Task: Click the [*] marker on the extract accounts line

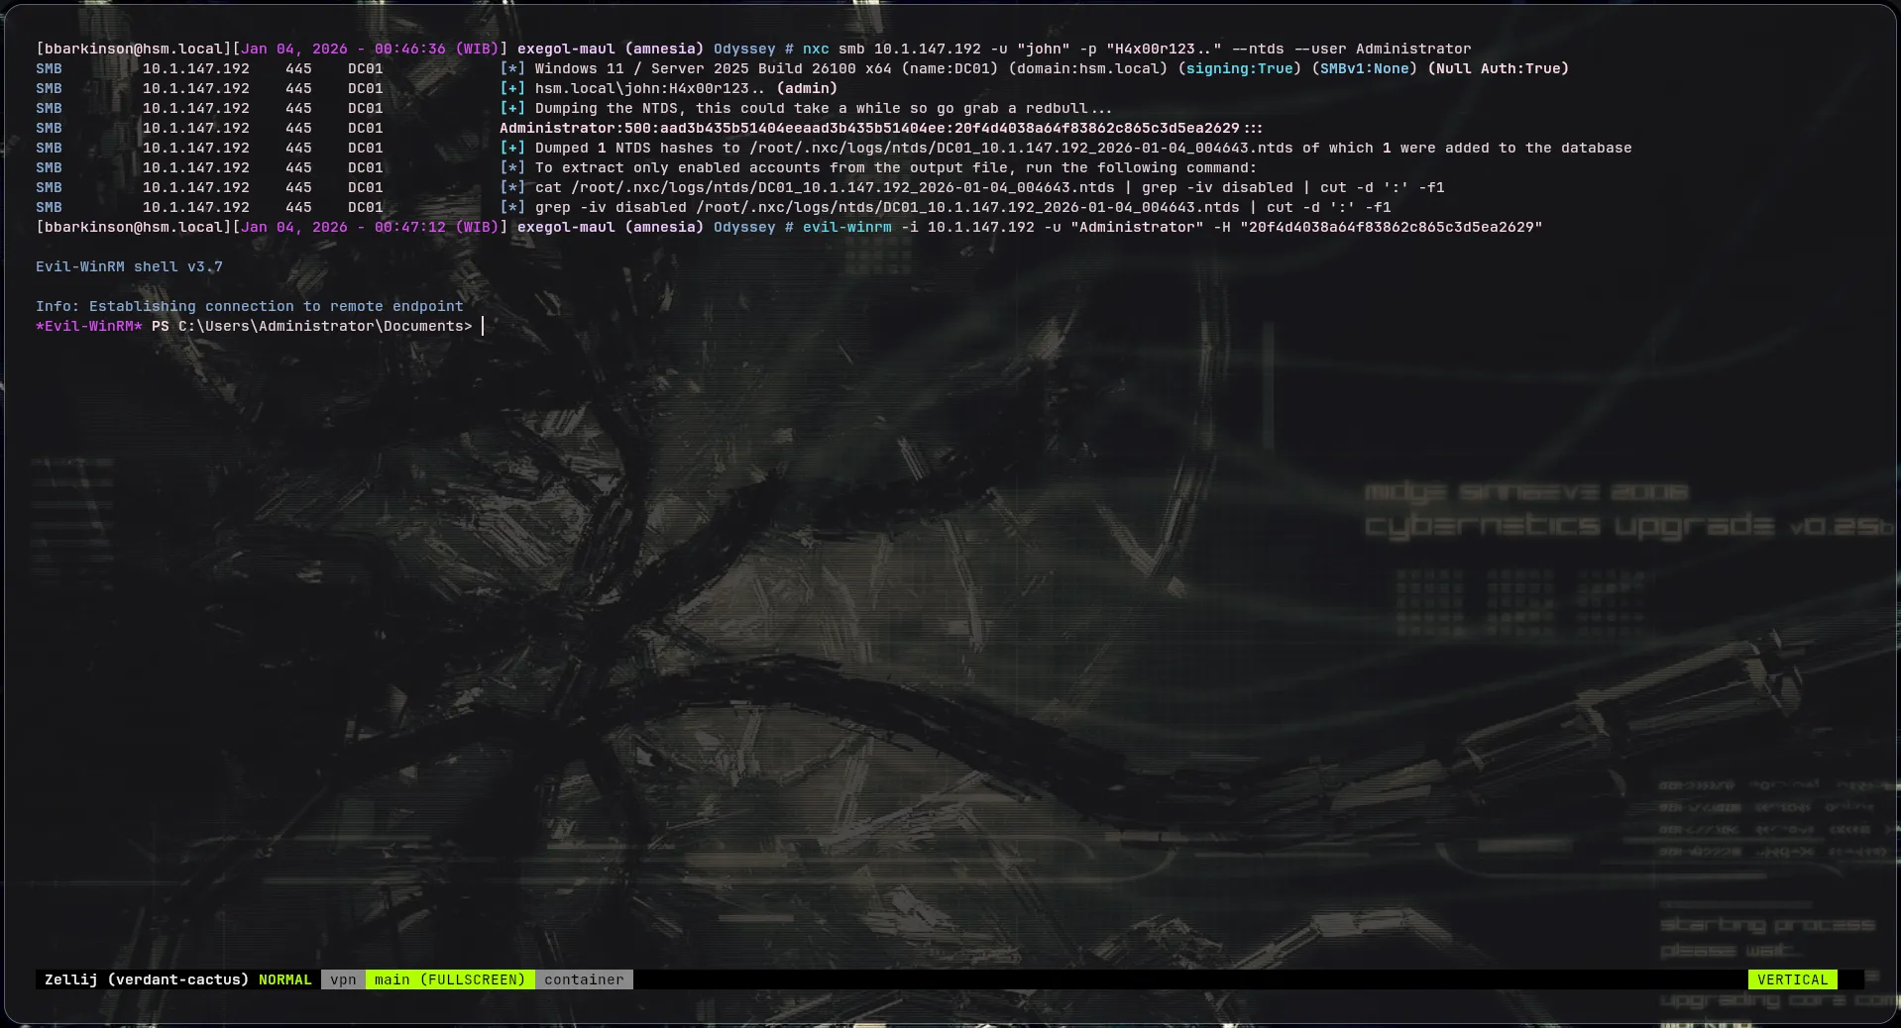Action: (x=513, y=167)
